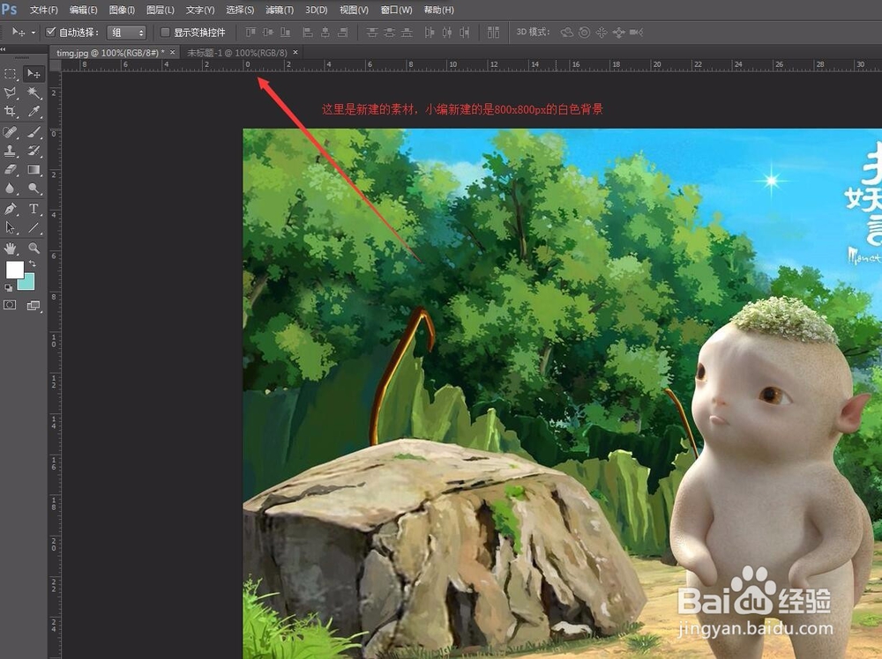Reset to default black and white colors
Image resolution: width=882 pixels, height=659 pixels.
pyautogui.click(x=9, y=287)
